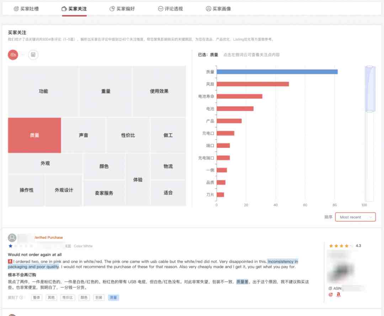This screenshot has width=384, height=316.
Task: Click the 4.3 star rating on product card
Action: click(x=345, y=246)
